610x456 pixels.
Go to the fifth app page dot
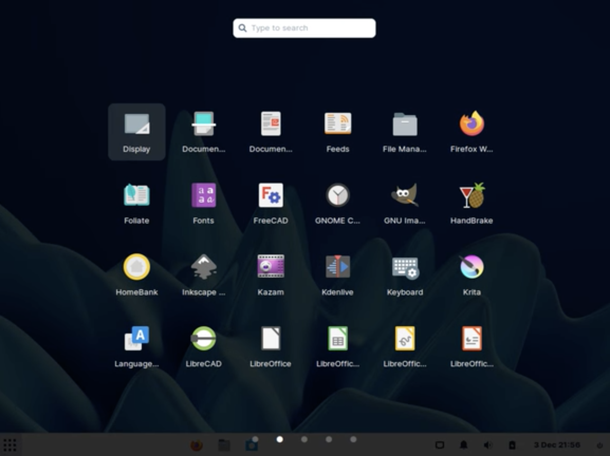[353, 439]
